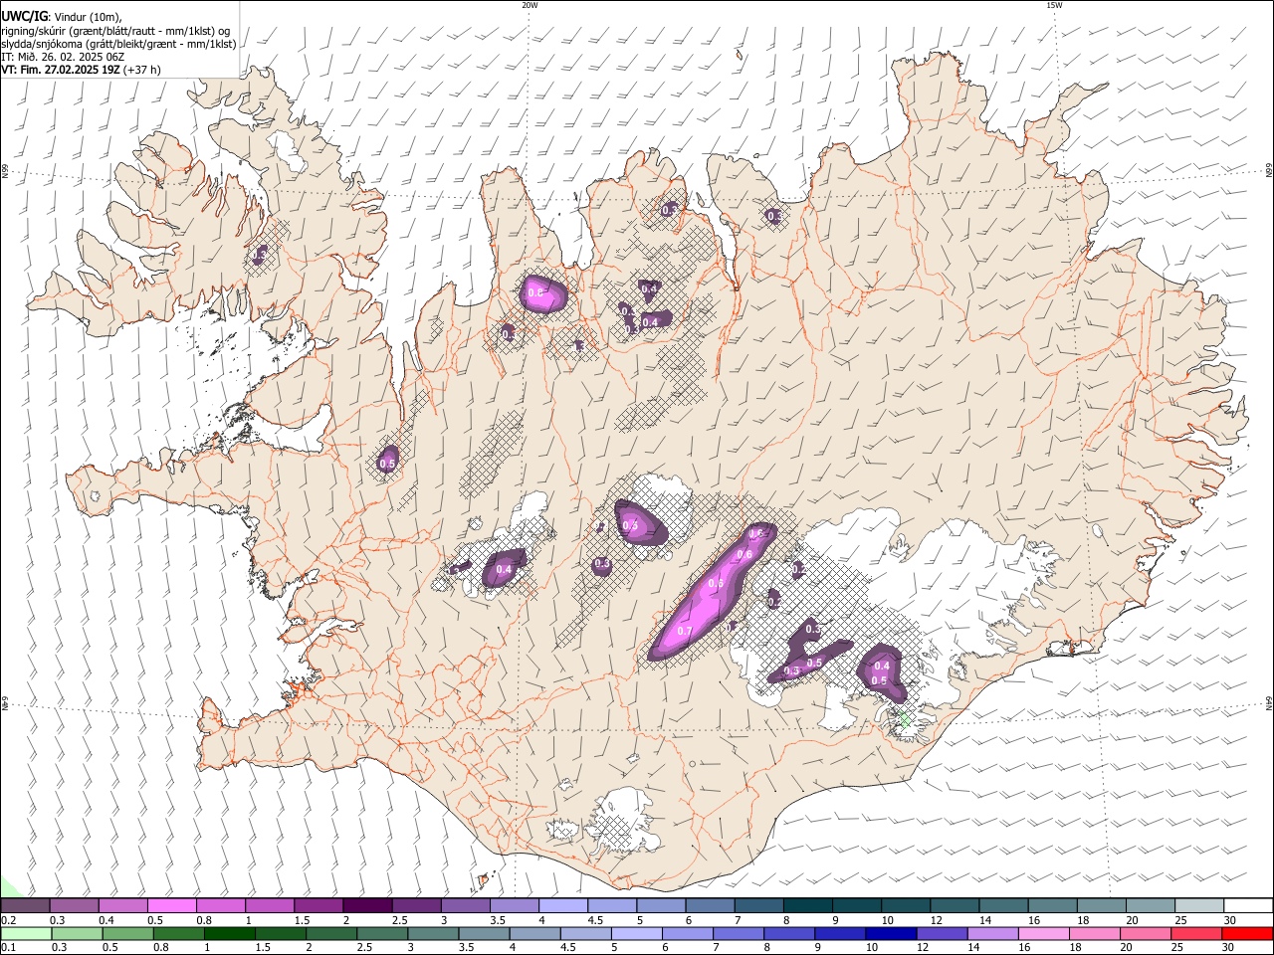
Task: Click the '2.5' label in the upper legend row
Action: point(399,920)
